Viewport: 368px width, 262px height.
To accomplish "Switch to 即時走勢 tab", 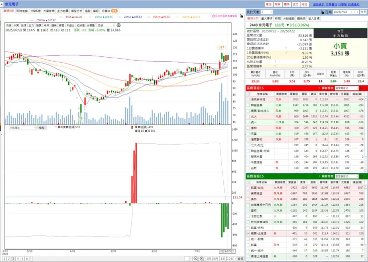I will [x=22, y=11].
